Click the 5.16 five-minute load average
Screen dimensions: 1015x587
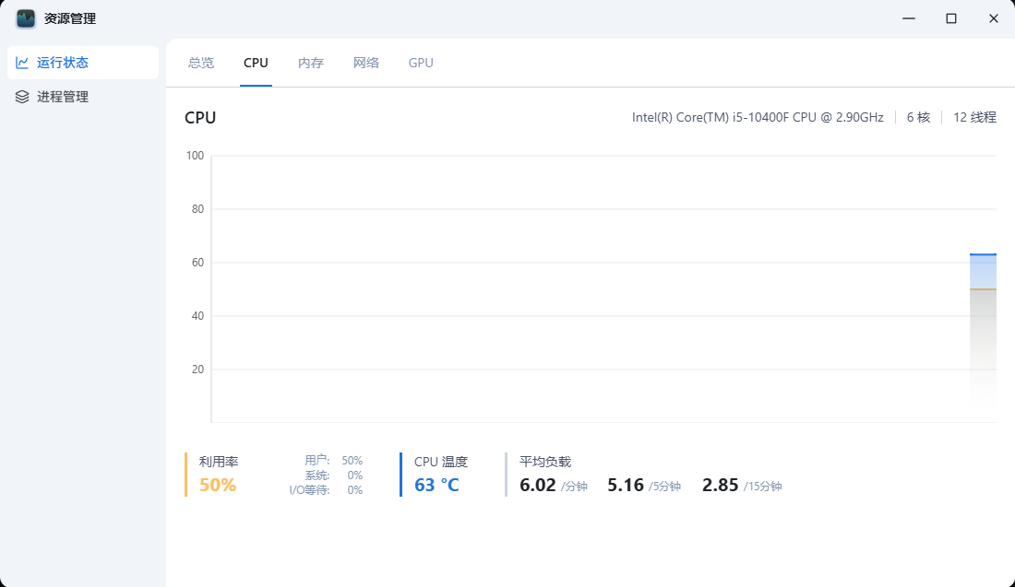[x=626, y=485]
